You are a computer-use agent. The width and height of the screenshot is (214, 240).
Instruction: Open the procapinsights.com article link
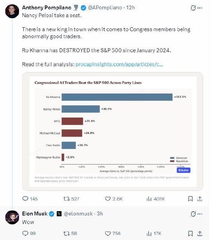click(x=119, y=64)
